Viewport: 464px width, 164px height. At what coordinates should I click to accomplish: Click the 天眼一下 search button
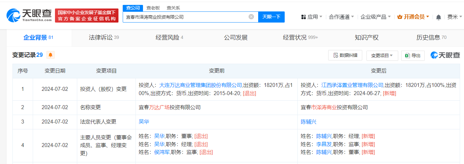(271, 17)
